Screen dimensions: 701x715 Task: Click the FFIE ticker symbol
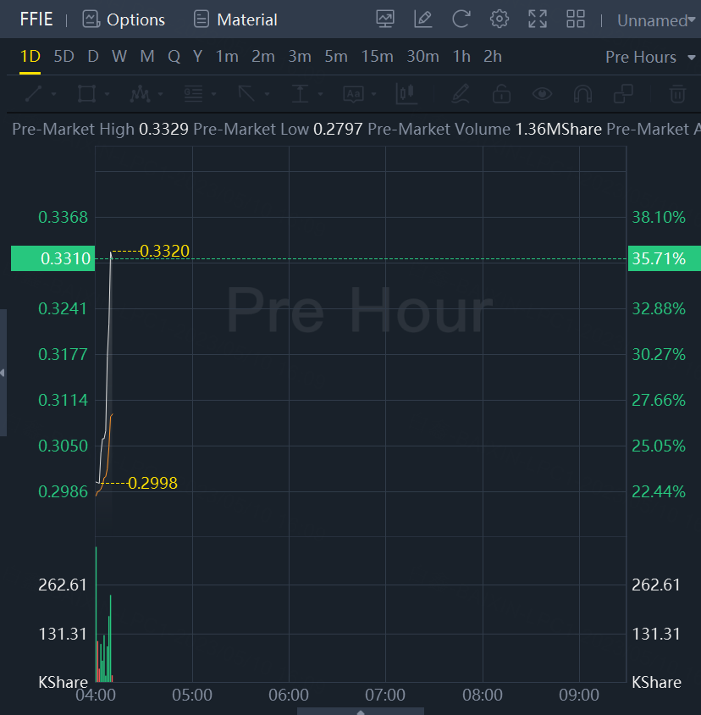click(36, 19)
